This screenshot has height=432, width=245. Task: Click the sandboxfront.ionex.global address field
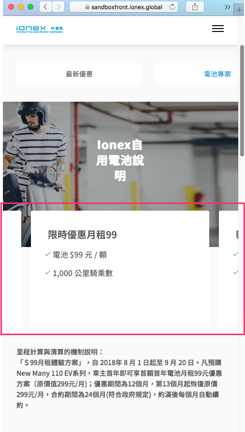pyautogui.click(x=124, y=7)
